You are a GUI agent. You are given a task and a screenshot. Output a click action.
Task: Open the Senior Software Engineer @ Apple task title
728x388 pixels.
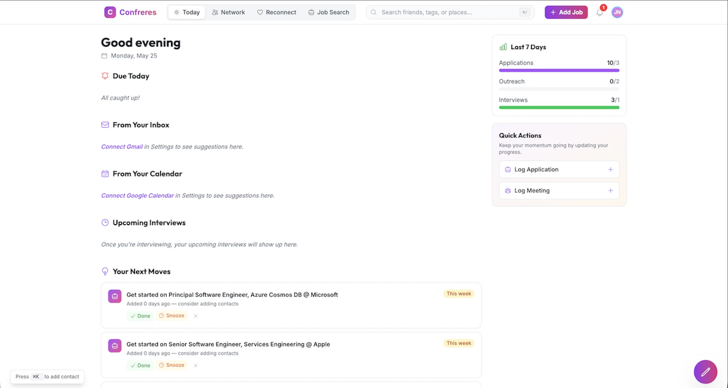[x=228, y=344]
